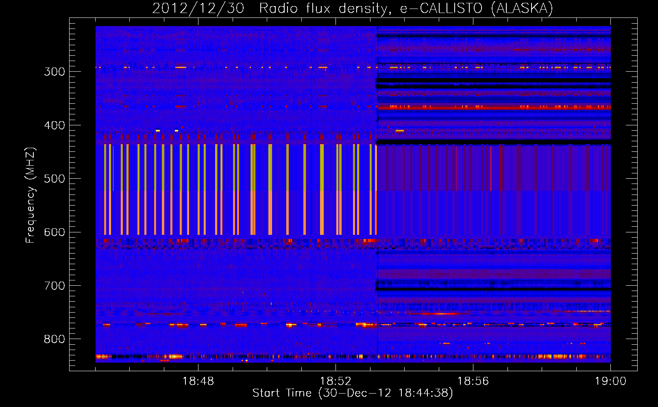Click the 700 frequency tick label
Image resolution: width=658 pixels, height=407 pixels.
click(x=54, y=286)
